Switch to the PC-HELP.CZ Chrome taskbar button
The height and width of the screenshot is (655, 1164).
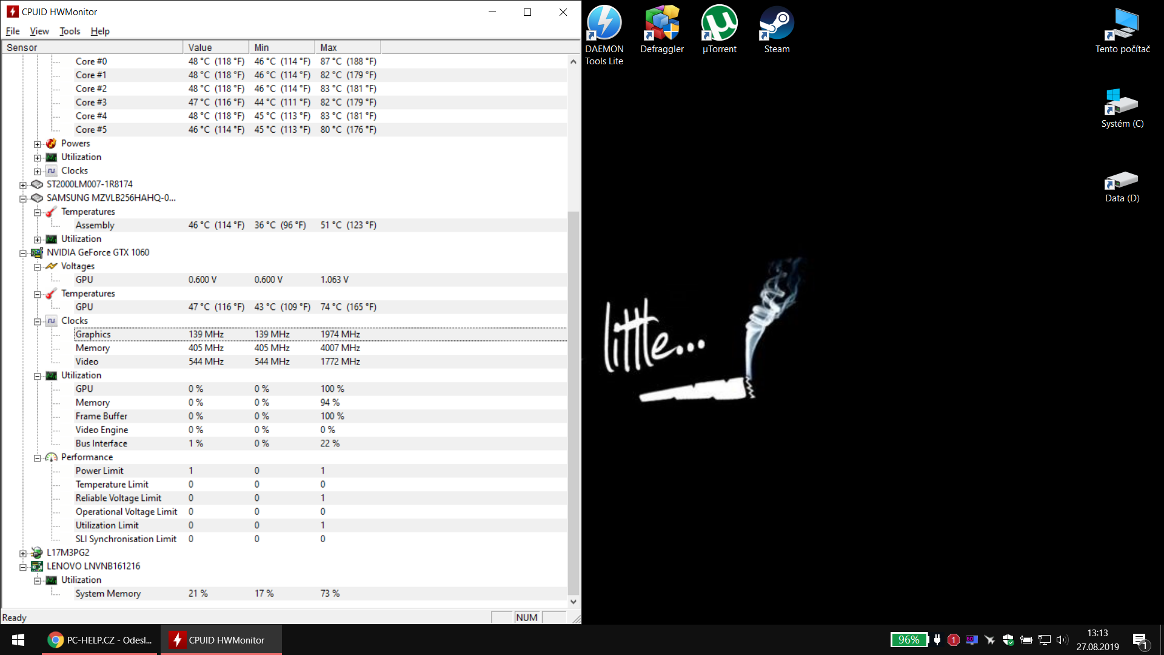[x=101, y=640]
